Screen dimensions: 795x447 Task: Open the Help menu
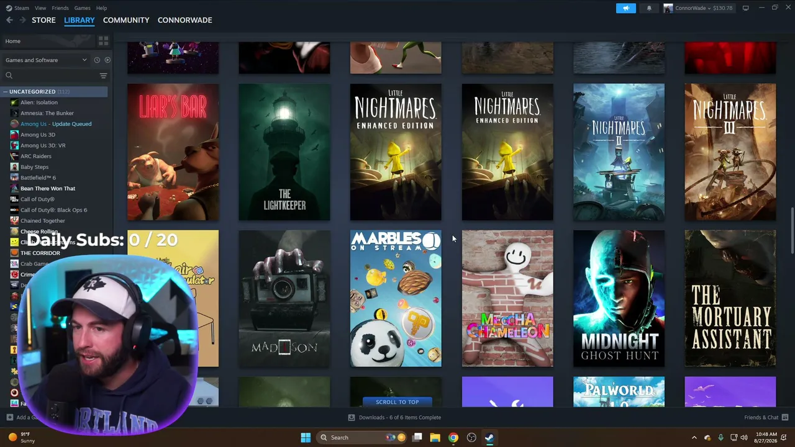[101, 8]
